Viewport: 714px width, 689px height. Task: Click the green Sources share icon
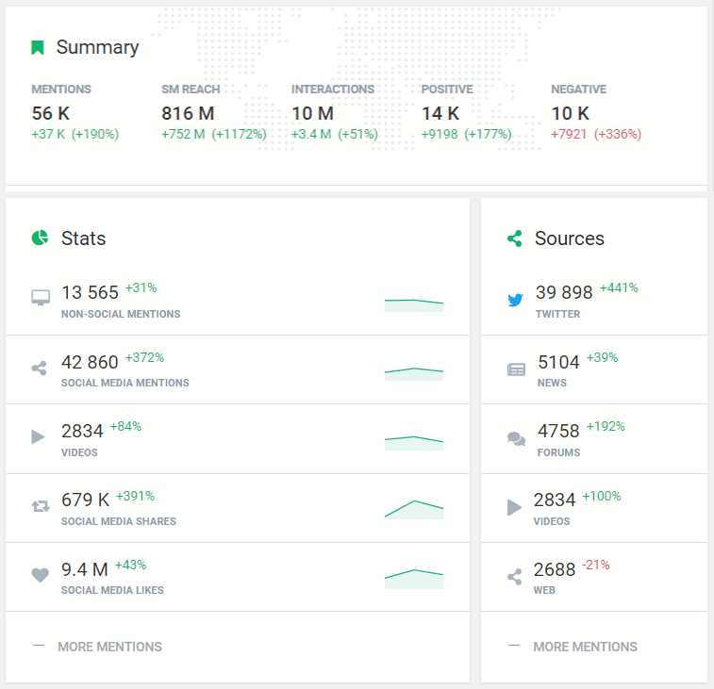pyautogui.click(x=515, y=238)
